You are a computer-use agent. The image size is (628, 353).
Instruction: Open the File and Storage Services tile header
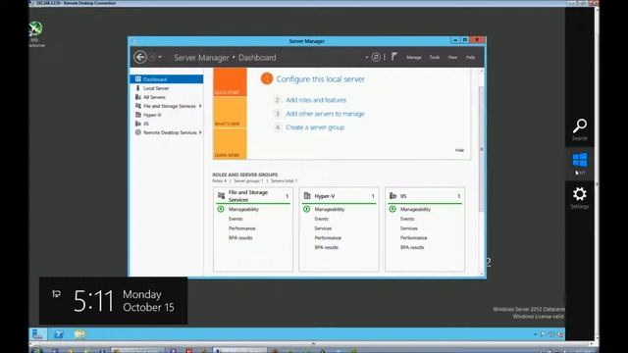tap(253, 196)
